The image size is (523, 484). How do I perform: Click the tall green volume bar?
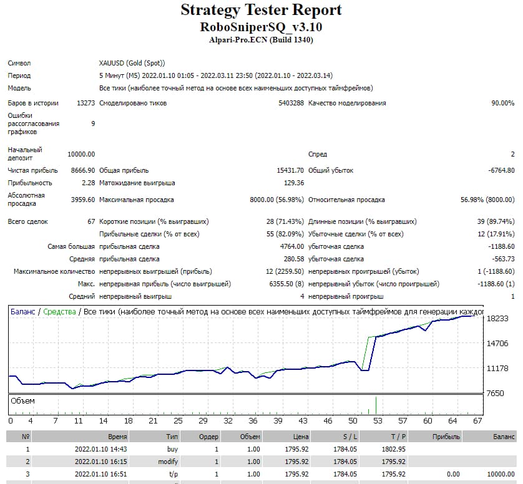[376, 405]
